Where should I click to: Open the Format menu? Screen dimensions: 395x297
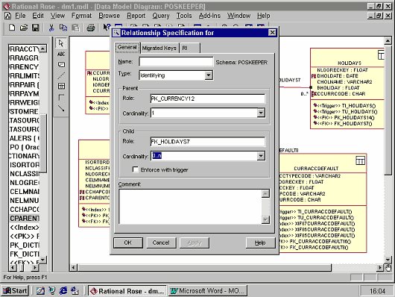point(81,16)
